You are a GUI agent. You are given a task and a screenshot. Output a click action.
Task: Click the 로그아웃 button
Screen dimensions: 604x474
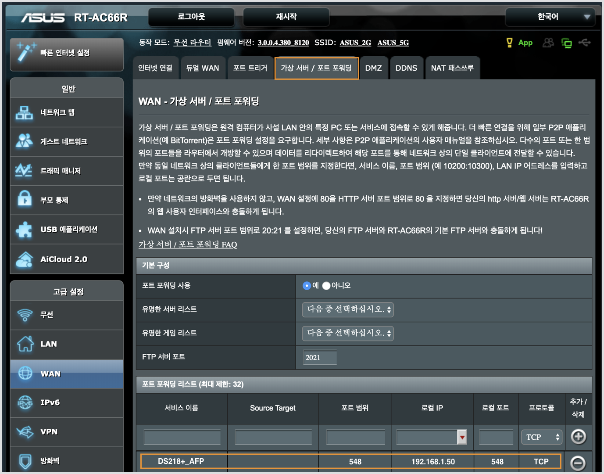191,17
